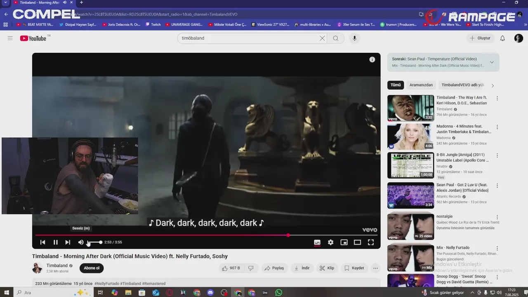Open the Windows Start menu

(x=7, y=292)
